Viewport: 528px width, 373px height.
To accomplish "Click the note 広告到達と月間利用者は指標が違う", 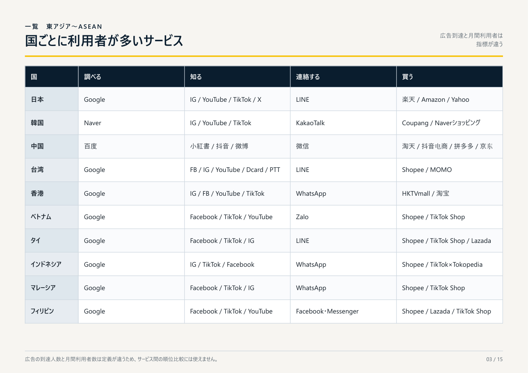I will coord(471,40).
